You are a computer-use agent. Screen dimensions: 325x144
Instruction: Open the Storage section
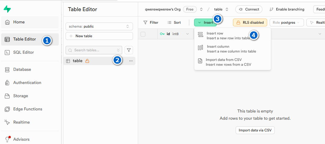point(20,96)
